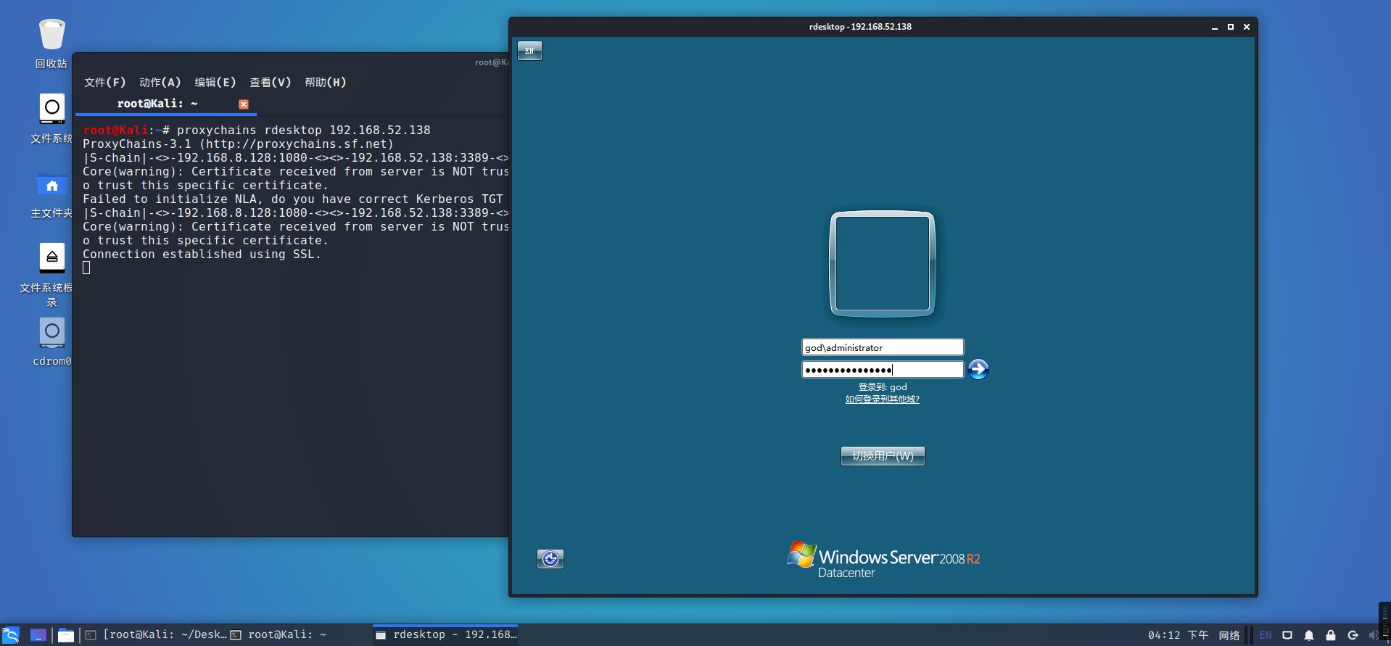The width and height of the screenshot is (1391, 646).
Task: Open the 主文件夹 home folder desktop icon
Action: click(x=51, y=185)
